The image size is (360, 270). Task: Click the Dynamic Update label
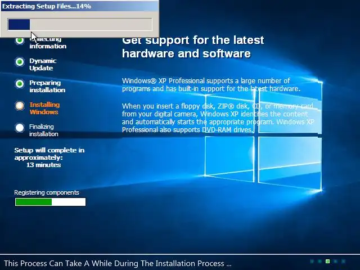point(43,65)
